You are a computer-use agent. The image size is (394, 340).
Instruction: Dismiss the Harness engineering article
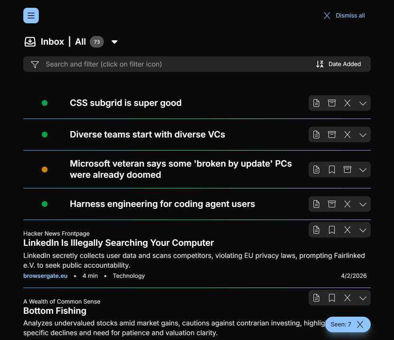(347, 204)
